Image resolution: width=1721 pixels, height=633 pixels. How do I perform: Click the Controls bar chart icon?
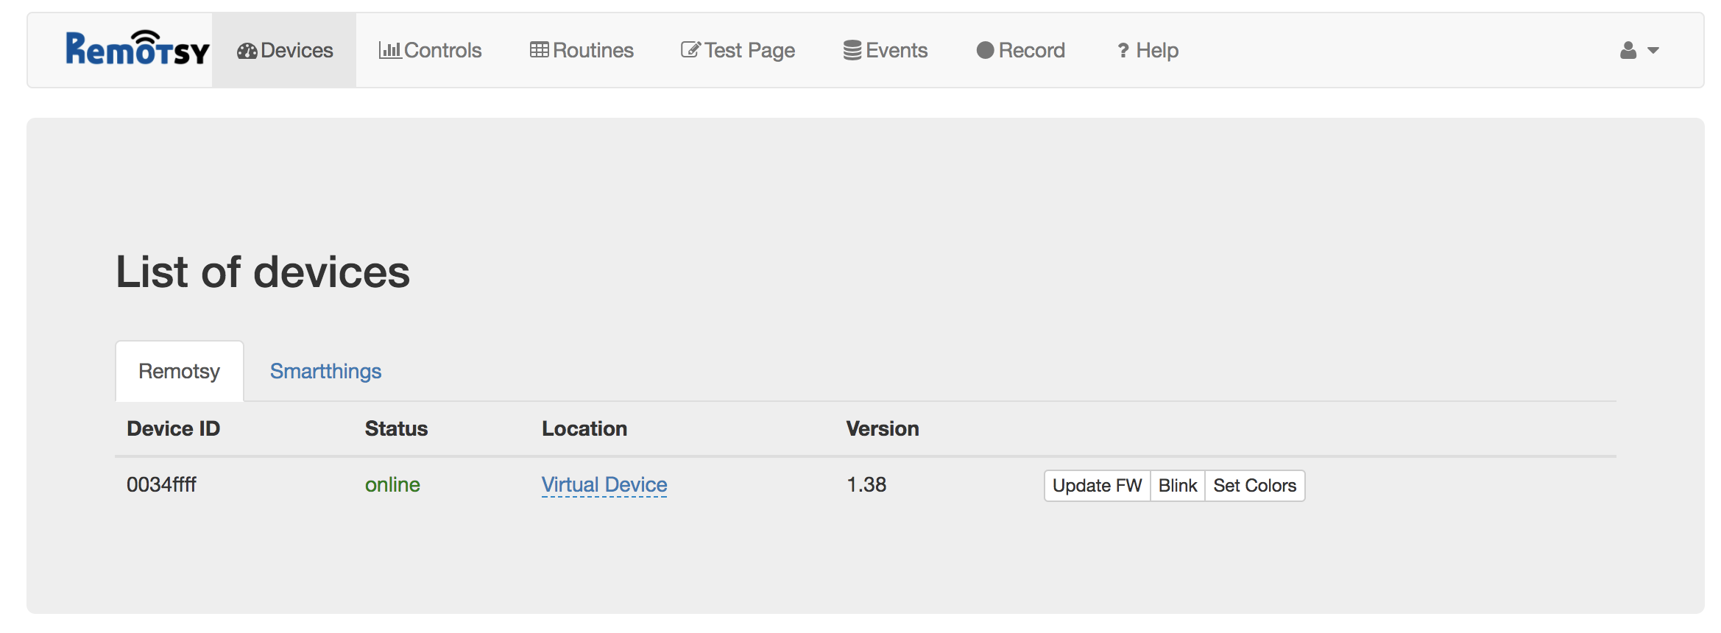(x=389, y=50)
